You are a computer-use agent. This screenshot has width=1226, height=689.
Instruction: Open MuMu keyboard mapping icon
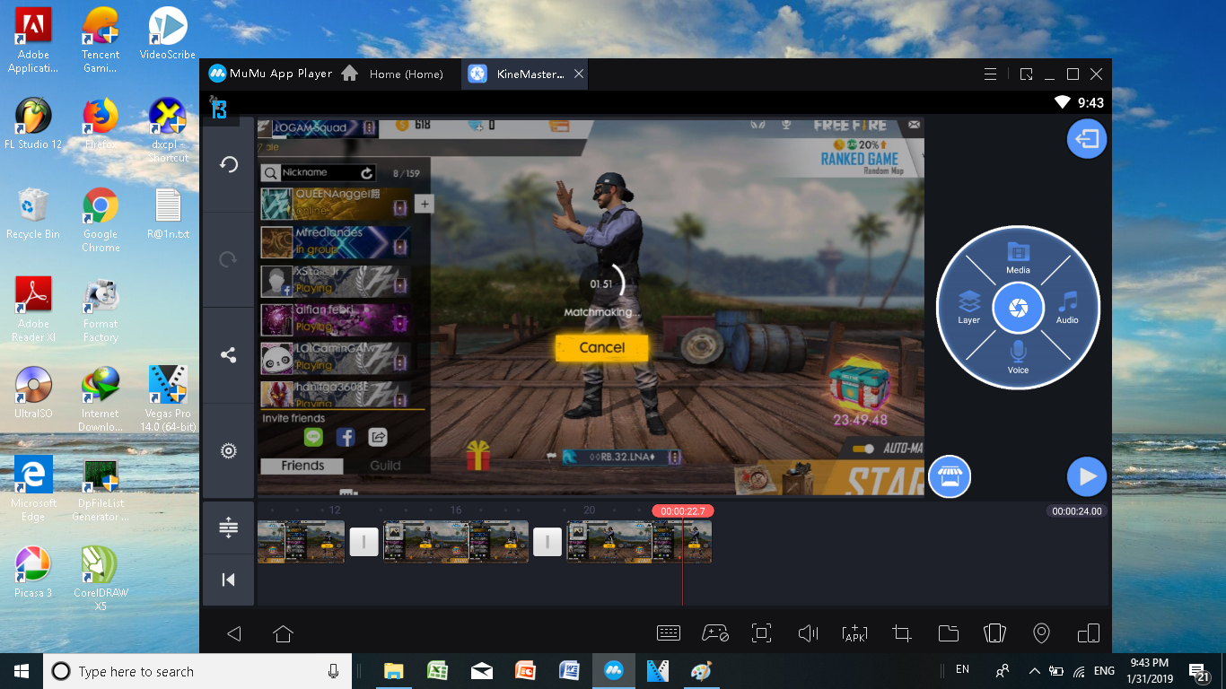pos(669,633)
